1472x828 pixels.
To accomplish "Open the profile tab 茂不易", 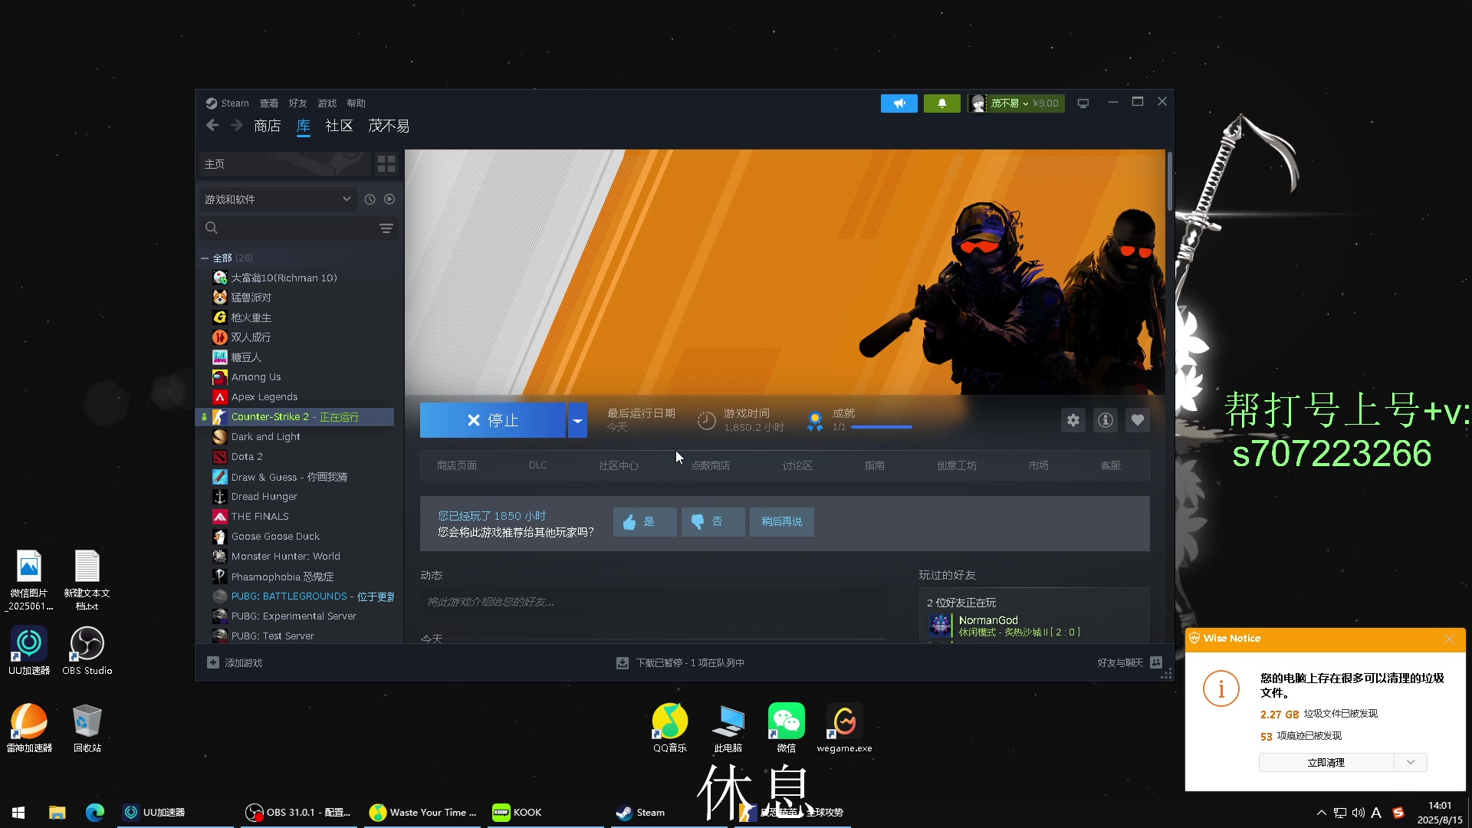I will [x=389, y=126].
